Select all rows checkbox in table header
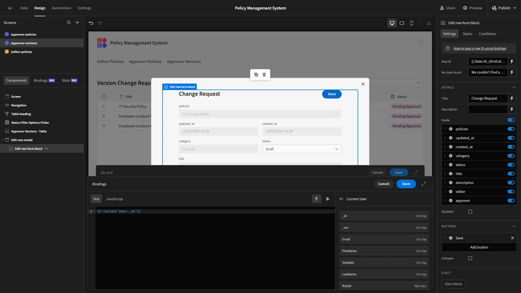 pos(104,97)
